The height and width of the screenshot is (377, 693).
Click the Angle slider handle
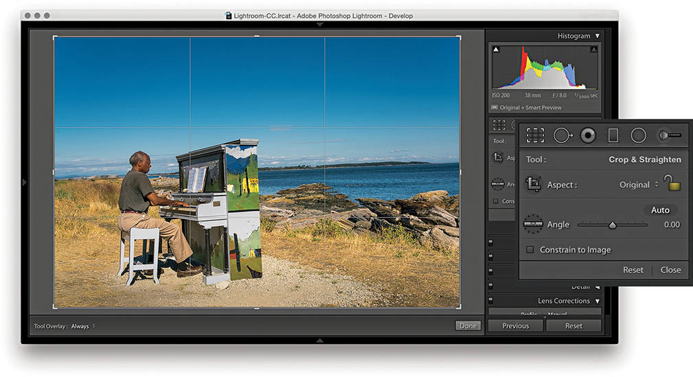(x=613, y=225)
